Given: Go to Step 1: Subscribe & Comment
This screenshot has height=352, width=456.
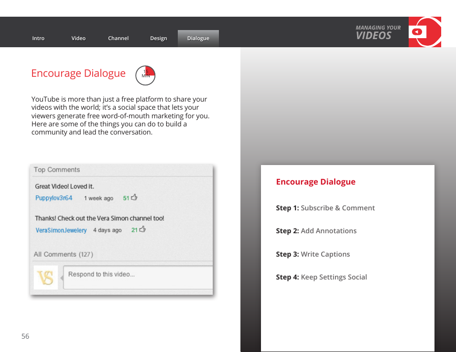Looking at the screenshot, I should (x=325, y=208).
